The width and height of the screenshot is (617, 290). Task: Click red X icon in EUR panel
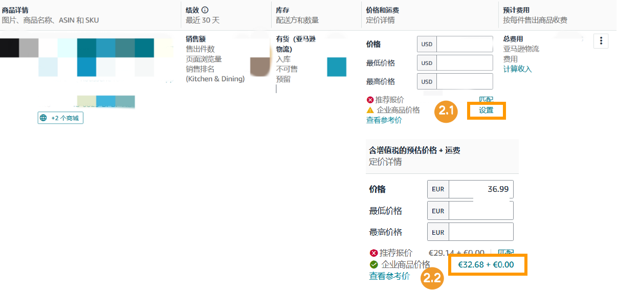click(x=374, y=253)
